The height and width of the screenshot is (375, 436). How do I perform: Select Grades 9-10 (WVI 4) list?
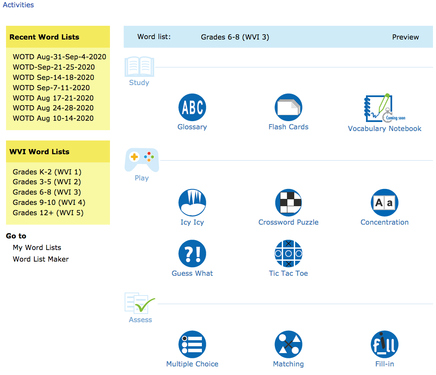click(x=49, y=202)
